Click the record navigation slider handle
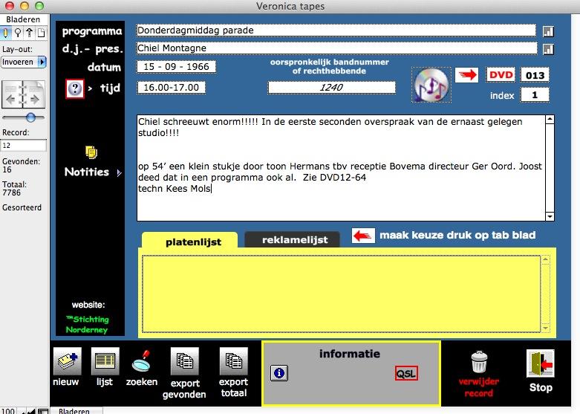 (x=30, y=117)
